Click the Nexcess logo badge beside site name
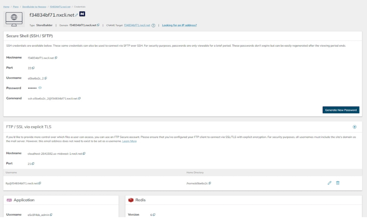This screenshot has width=367, height=222. [82, 14]
